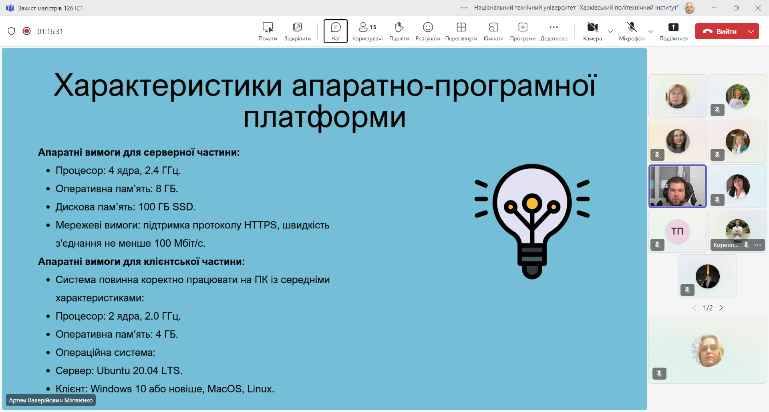Viewport: 769px width, 412px height.
Task: Open breakout rooms (Кімнати)
Action: point(493,31)
